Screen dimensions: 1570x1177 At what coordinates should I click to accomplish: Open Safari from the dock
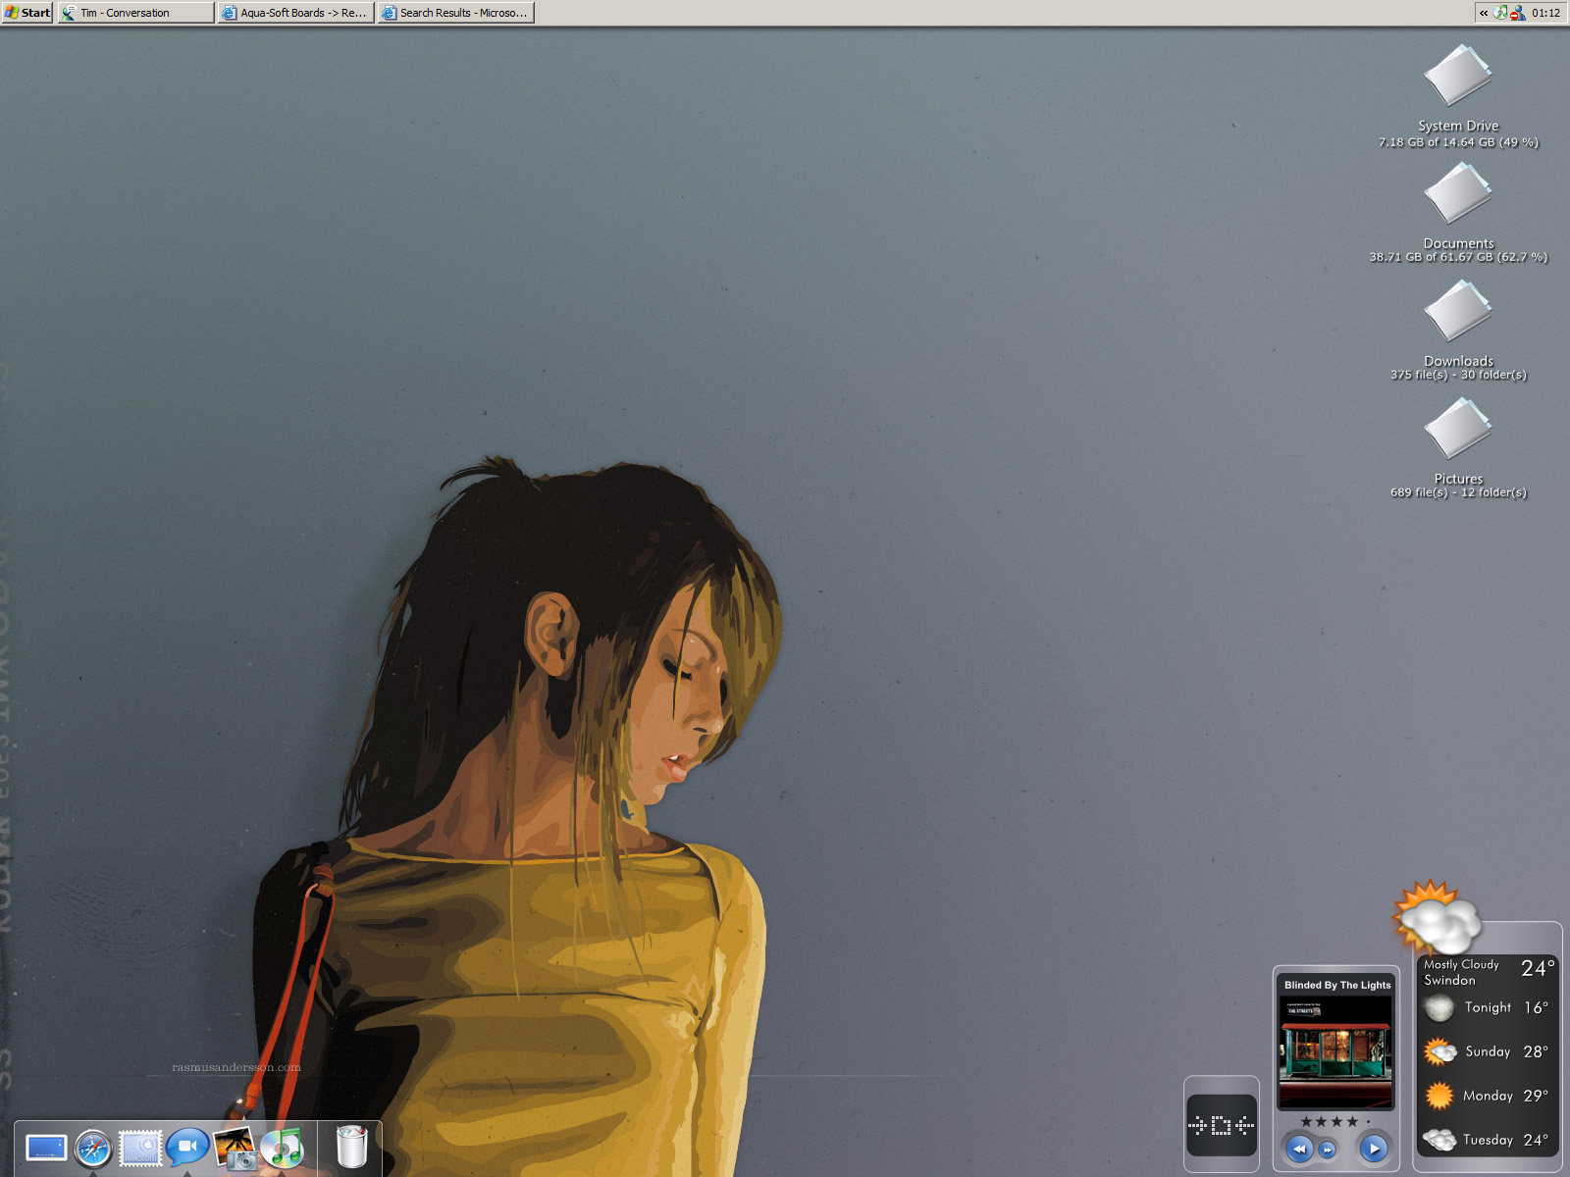coord(93,1149)
